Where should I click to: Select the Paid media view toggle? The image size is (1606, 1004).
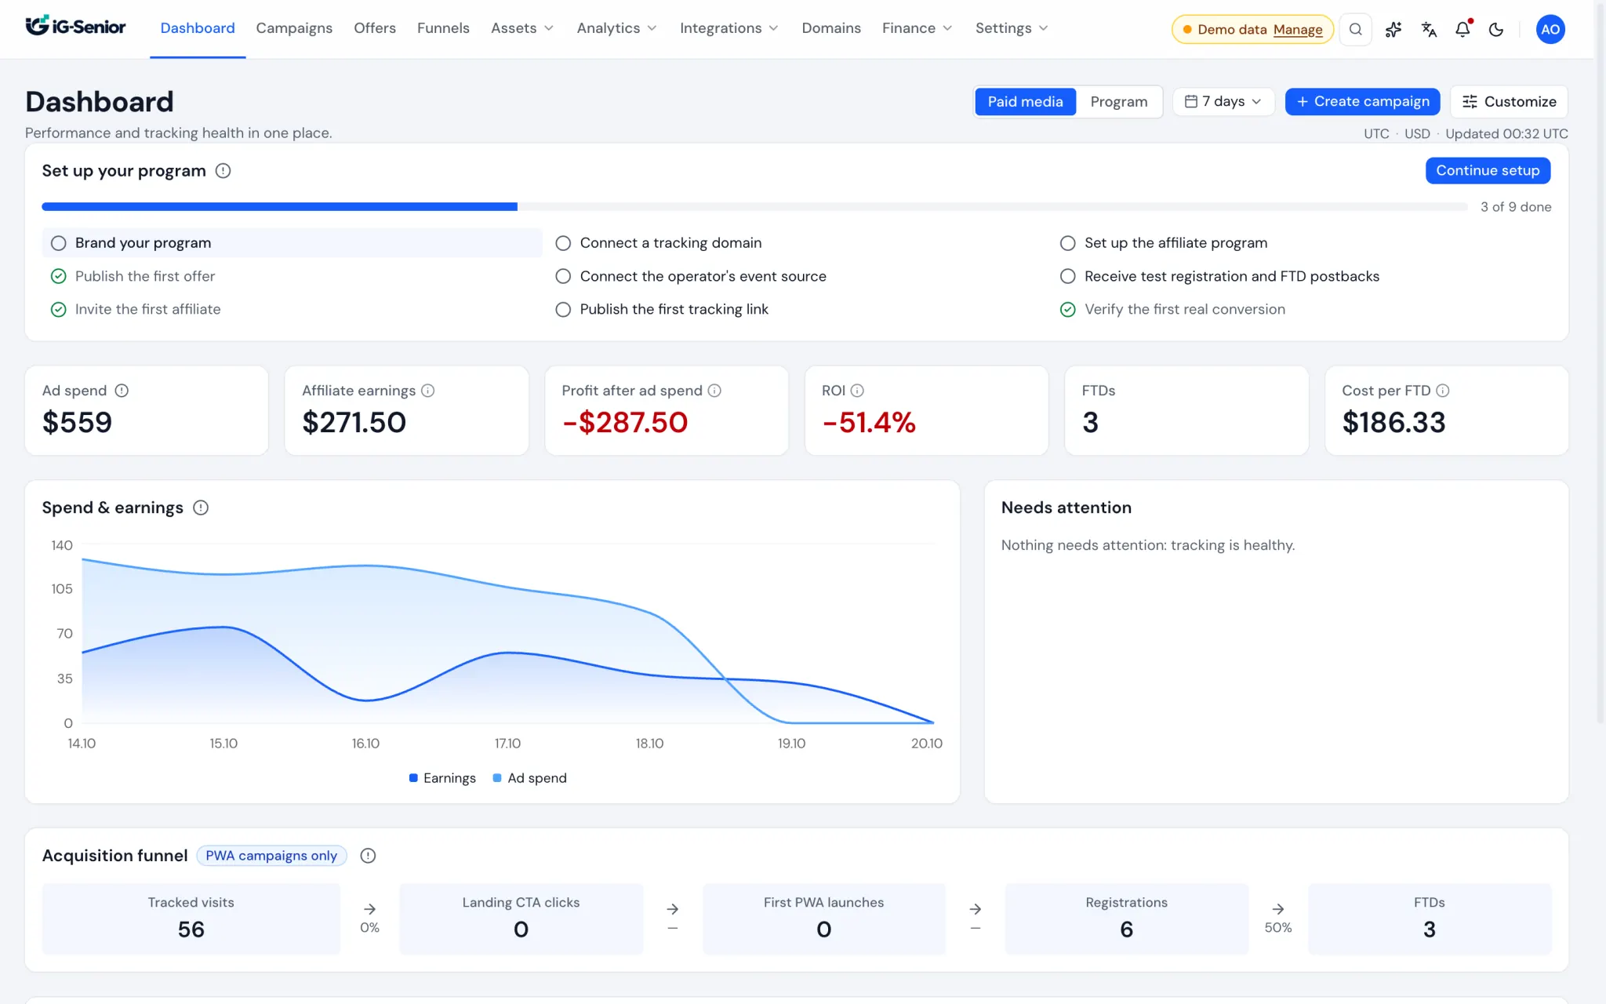[x=1025, y=101]
